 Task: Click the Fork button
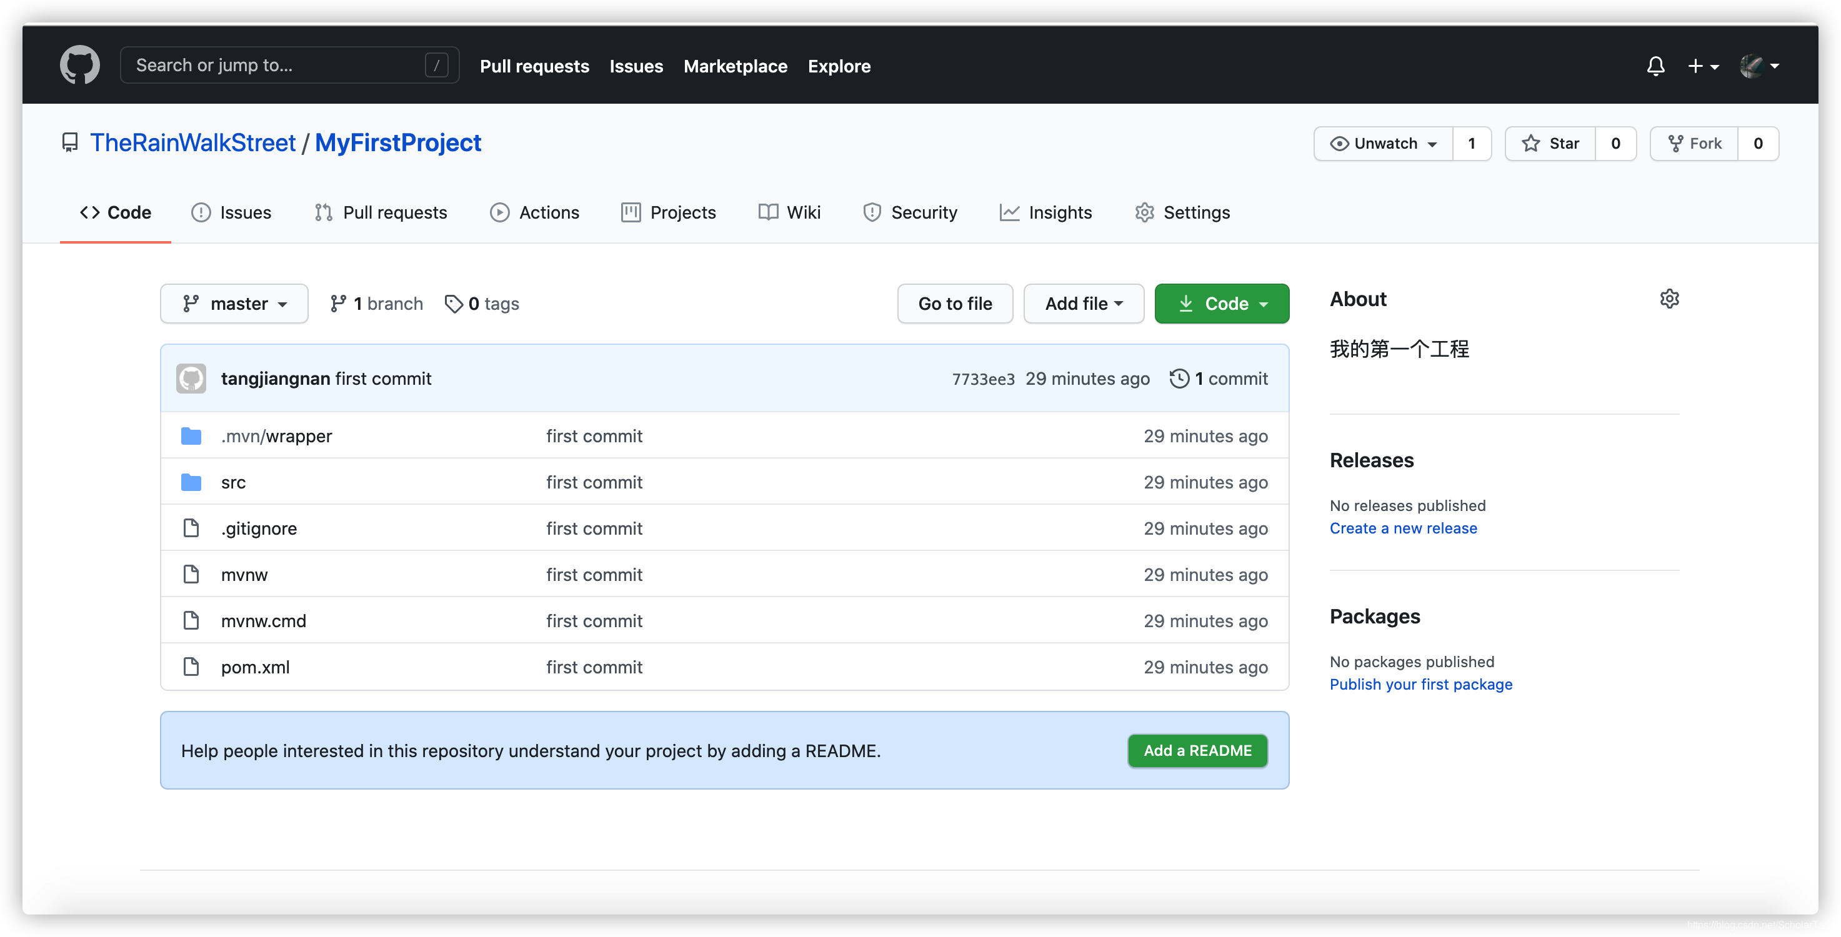click(x=1694, y=144)
